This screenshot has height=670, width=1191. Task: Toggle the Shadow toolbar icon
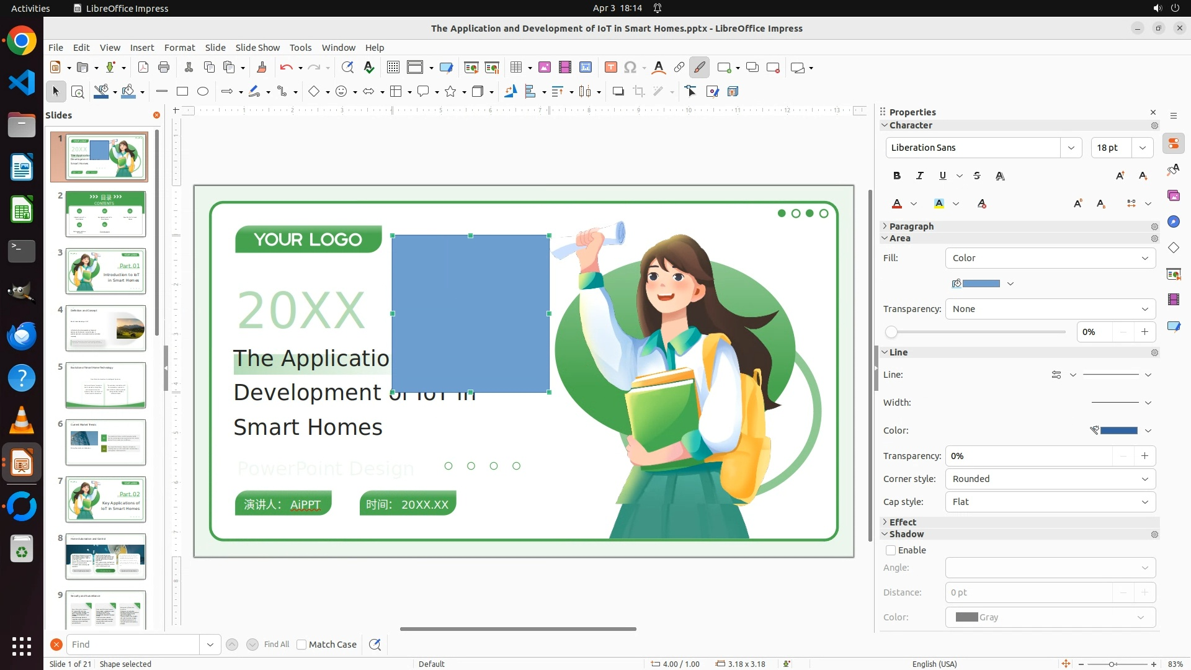click(x=618, y=92)
